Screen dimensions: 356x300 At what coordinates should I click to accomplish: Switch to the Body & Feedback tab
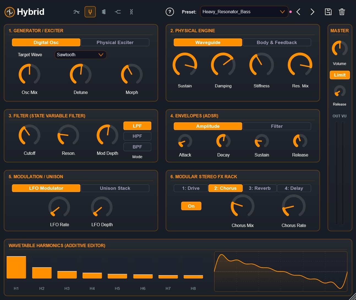pos(277,42)
